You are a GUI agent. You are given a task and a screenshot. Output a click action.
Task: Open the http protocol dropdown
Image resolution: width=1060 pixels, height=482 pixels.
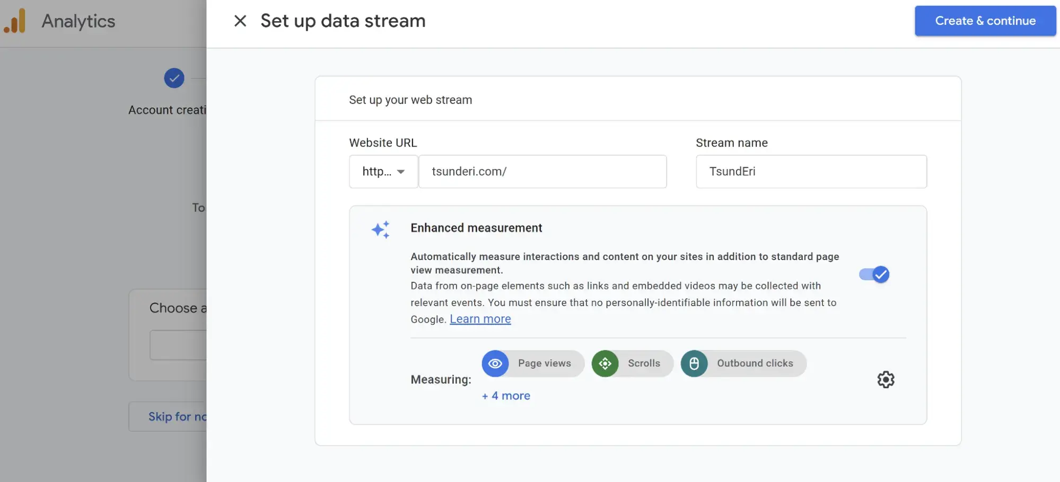[383, 172]
